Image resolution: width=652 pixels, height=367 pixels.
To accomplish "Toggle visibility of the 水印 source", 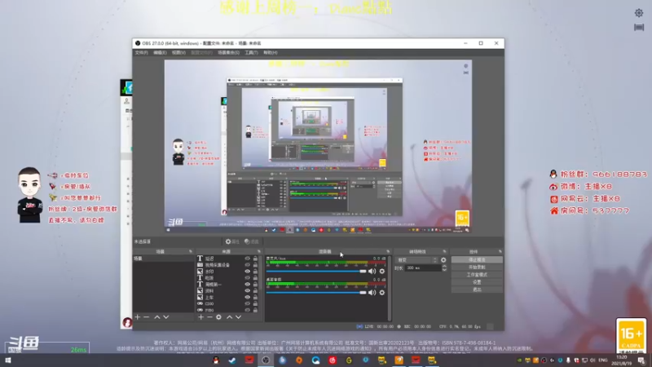I will coord(248,272).
